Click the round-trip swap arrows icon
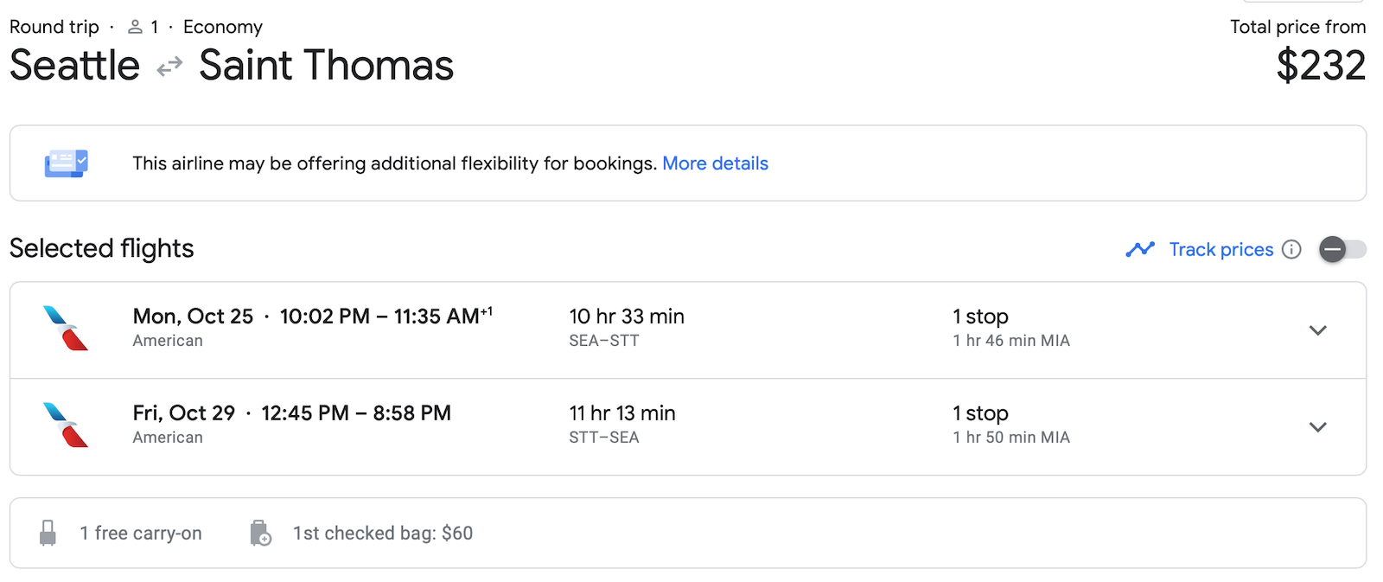The height and width of the screenshot is (582, 1383). (x=169, y=67)
